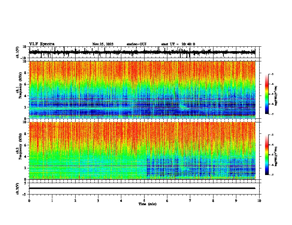Click the '-7' label on ch.2 colorbar
Image resolution: width=292 pixels, height=225 pixels.
[272, 175]
